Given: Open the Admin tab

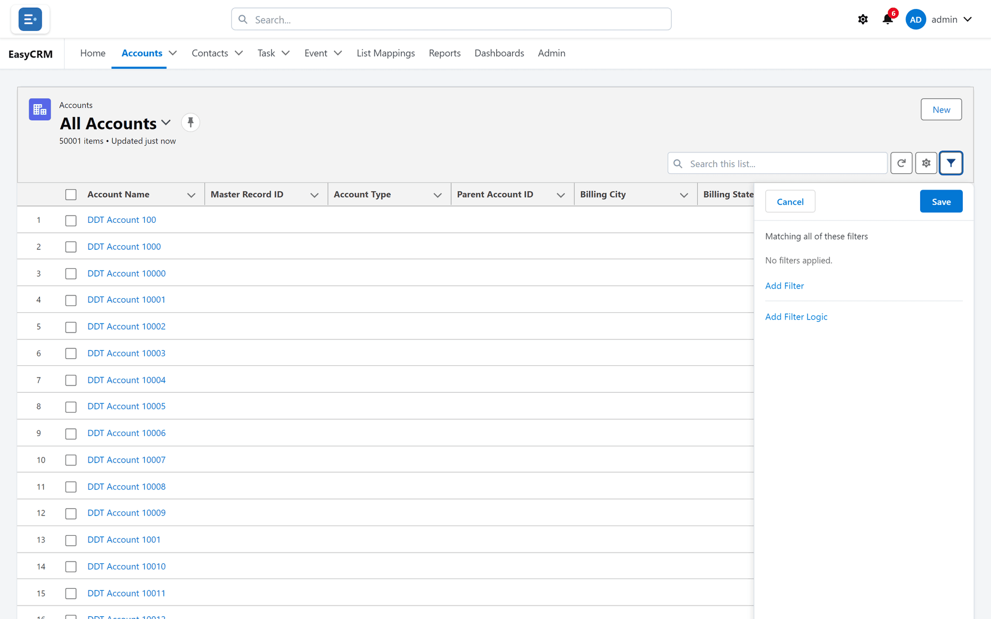Looking at the screenshot, I should tap(551, 53).
